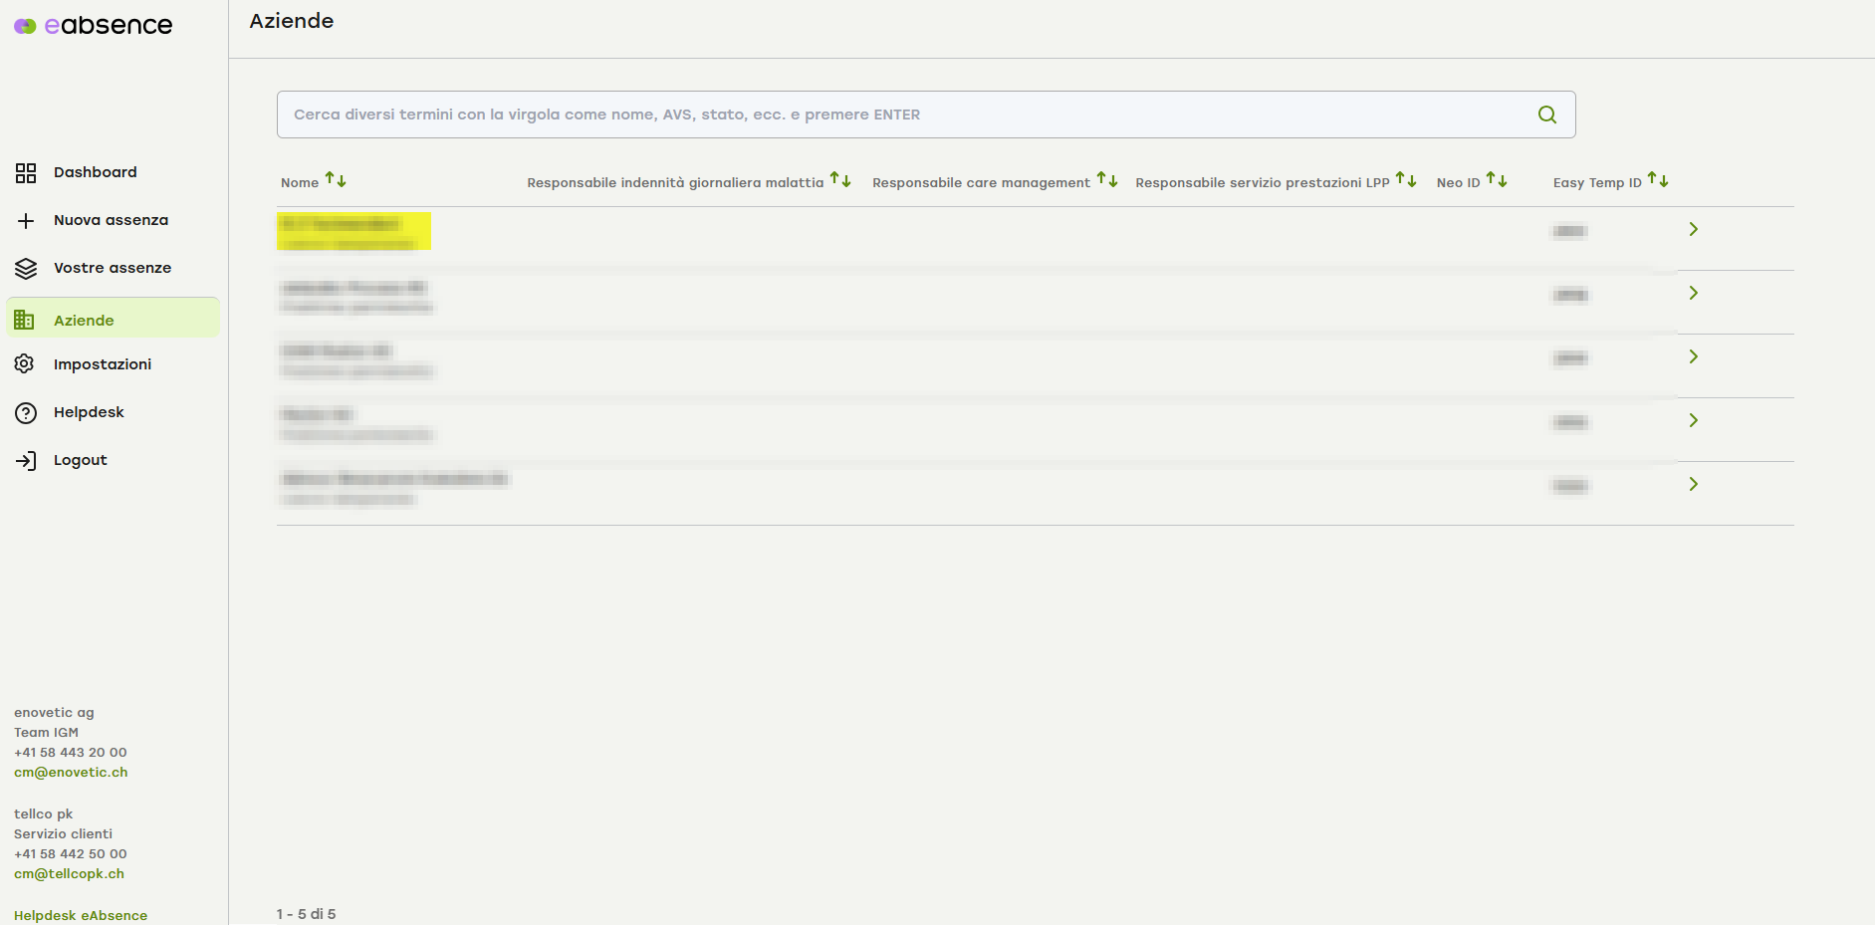Focus the company search input field
This screenshot has height=925, width=1875.
point(896,115)
